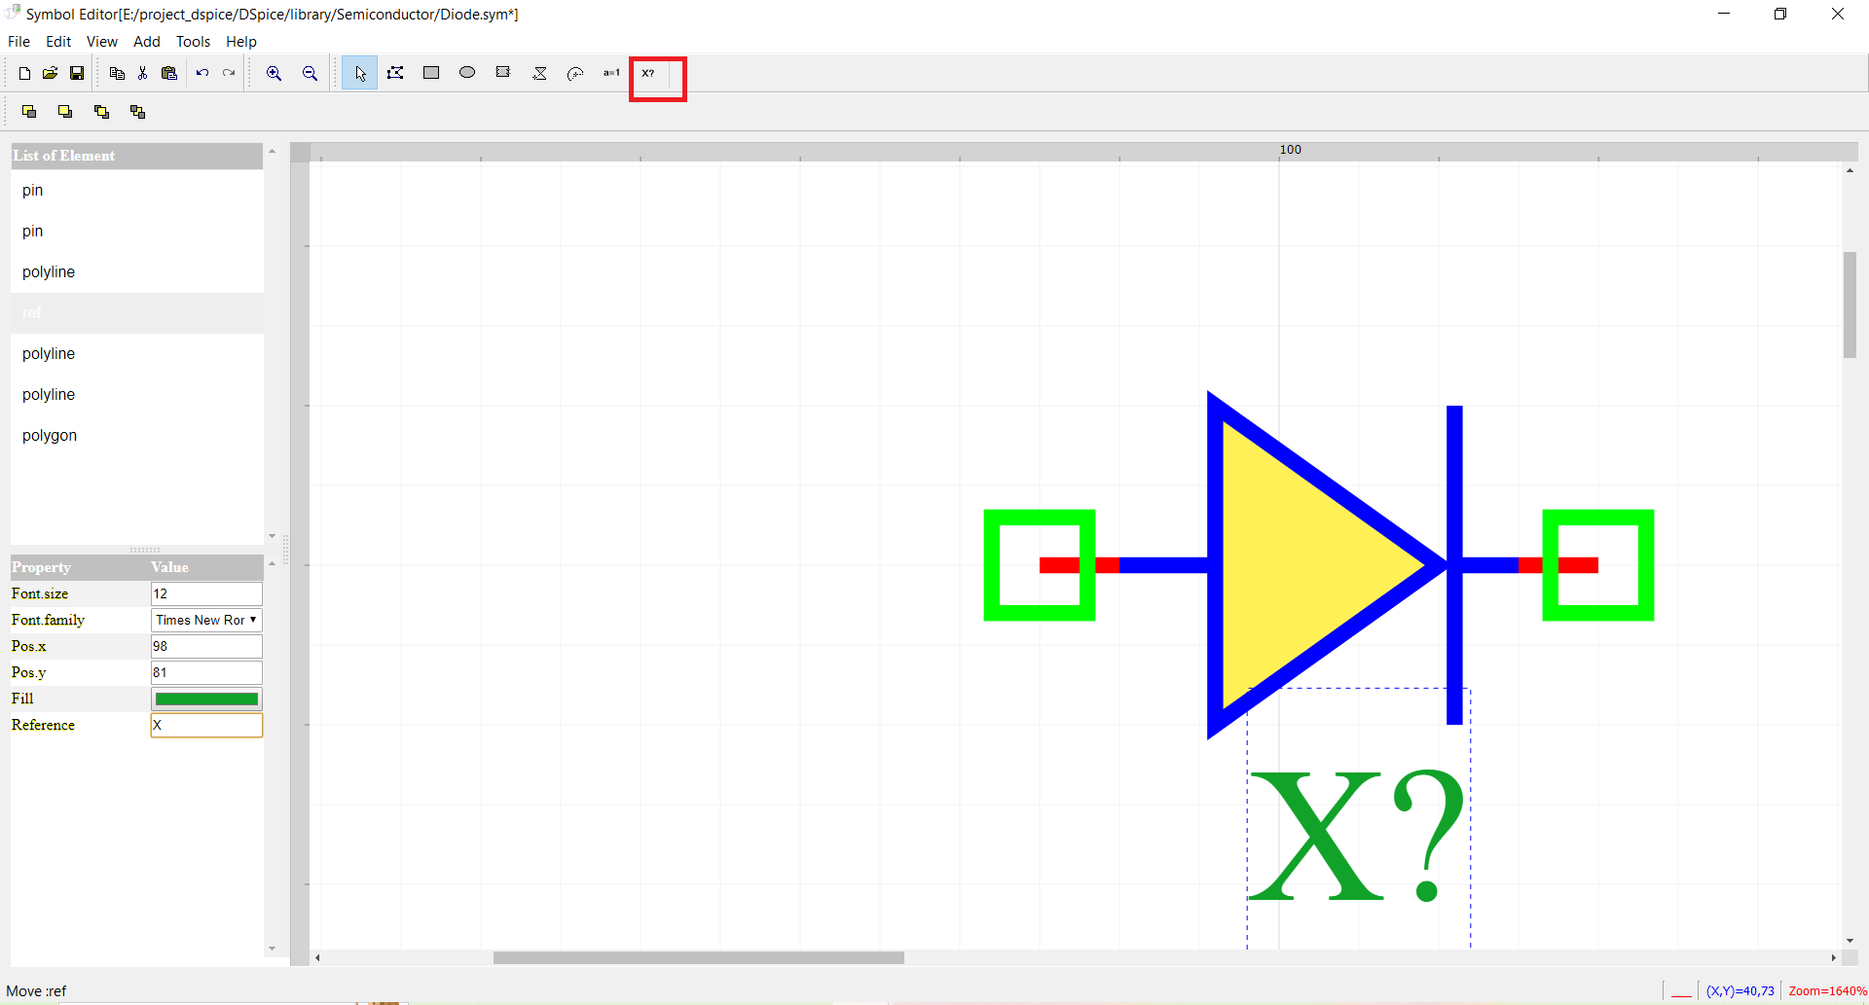This screenshot has height=1005, width=1869.
Task: Open the green Fill color swatch
Action: [x=205, y=699]
